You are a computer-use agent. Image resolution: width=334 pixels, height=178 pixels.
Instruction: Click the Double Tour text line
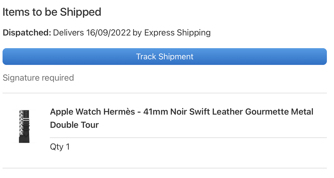[74, 125]
